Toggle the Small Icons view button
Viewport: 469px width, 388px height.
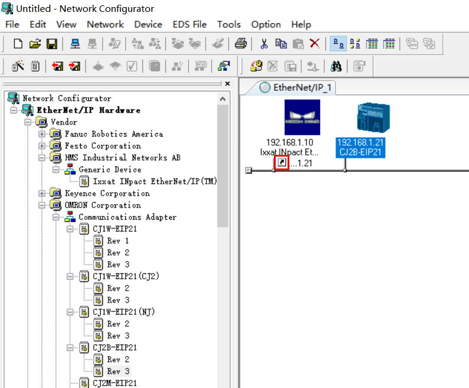click(355, 43)
